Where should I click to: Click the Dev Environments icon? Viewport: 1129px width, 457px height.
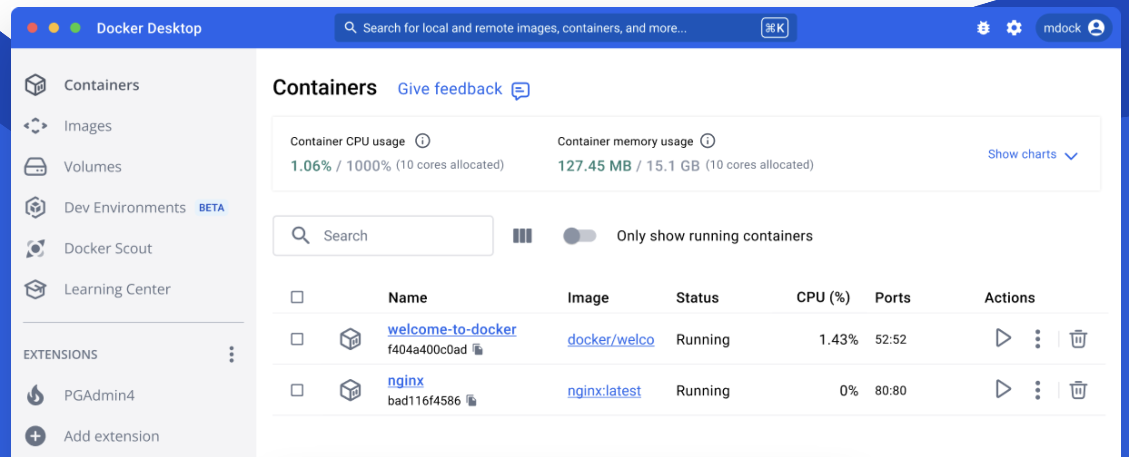tap(35, 208)
